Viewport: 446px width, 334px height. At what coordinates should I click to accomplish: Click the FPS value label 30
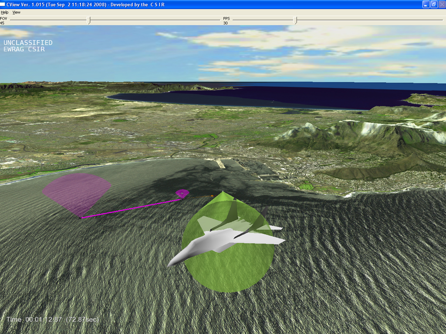click(x=226, y=23)
